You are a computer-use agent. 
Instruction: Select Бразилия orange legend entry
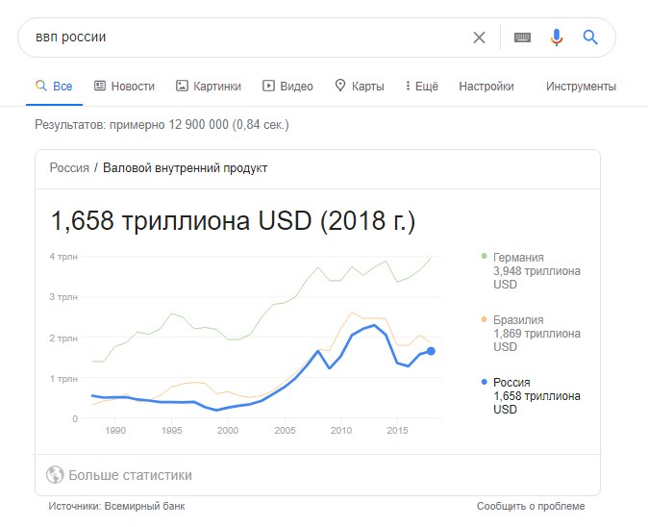pos(532,333)
